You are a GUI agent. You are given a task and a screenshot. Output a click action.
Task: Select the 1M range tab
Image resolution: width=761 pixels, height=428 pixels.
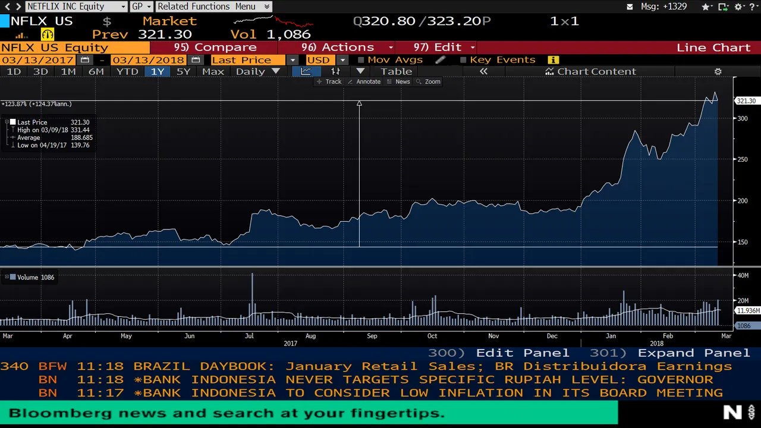click(68, 71)
